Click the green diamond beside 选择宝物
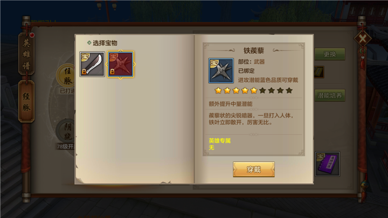Screen dimensions: 388x218 89,43
